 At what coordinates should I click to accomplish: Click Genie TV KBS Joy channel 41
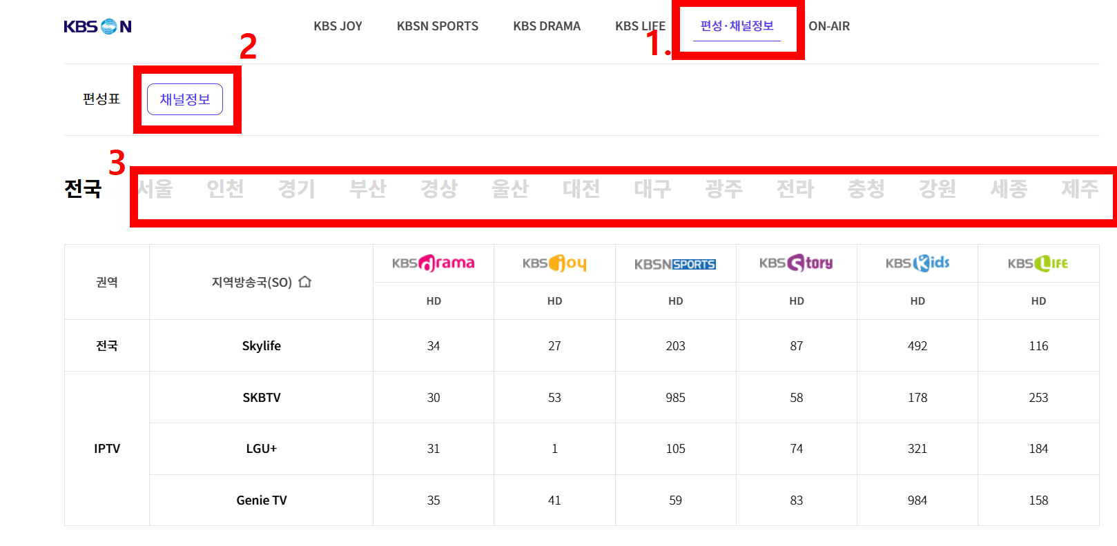(x=554, y=501)
